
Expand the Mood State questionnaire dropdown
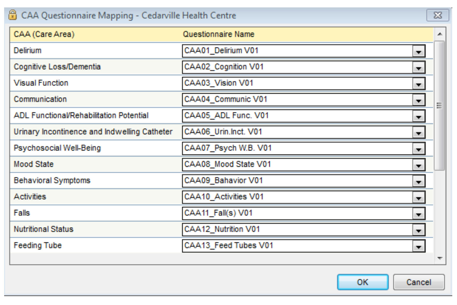(x=418, y=165)
